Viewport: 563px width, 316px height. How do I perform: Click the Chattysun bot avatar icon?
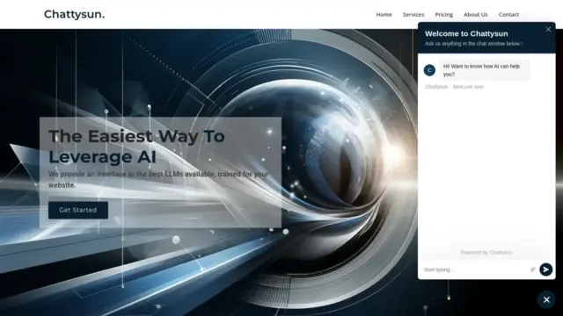click(429, 70)
